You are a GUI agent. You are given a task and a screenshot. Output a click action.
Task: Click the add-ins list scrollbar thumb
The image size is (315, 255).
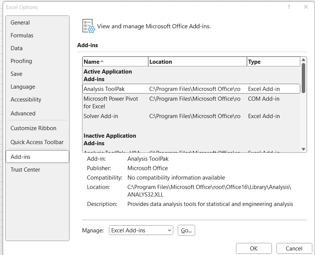(x=303, y=78)
